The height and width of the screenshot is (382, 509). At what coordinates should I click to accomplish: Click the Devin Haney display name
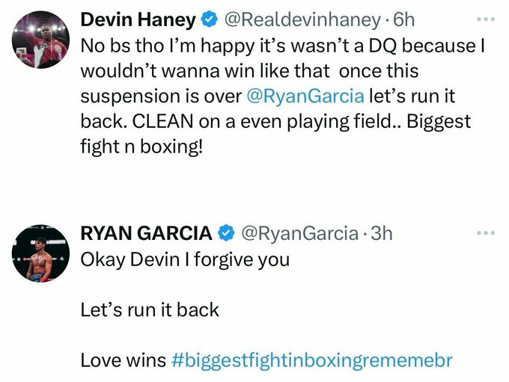pos(138,19)
